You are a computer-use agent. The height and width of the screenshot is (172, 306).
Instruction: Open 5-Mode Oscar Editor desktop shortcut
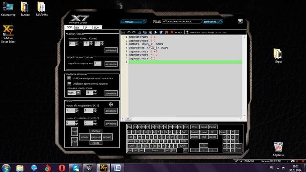point(8,34)
